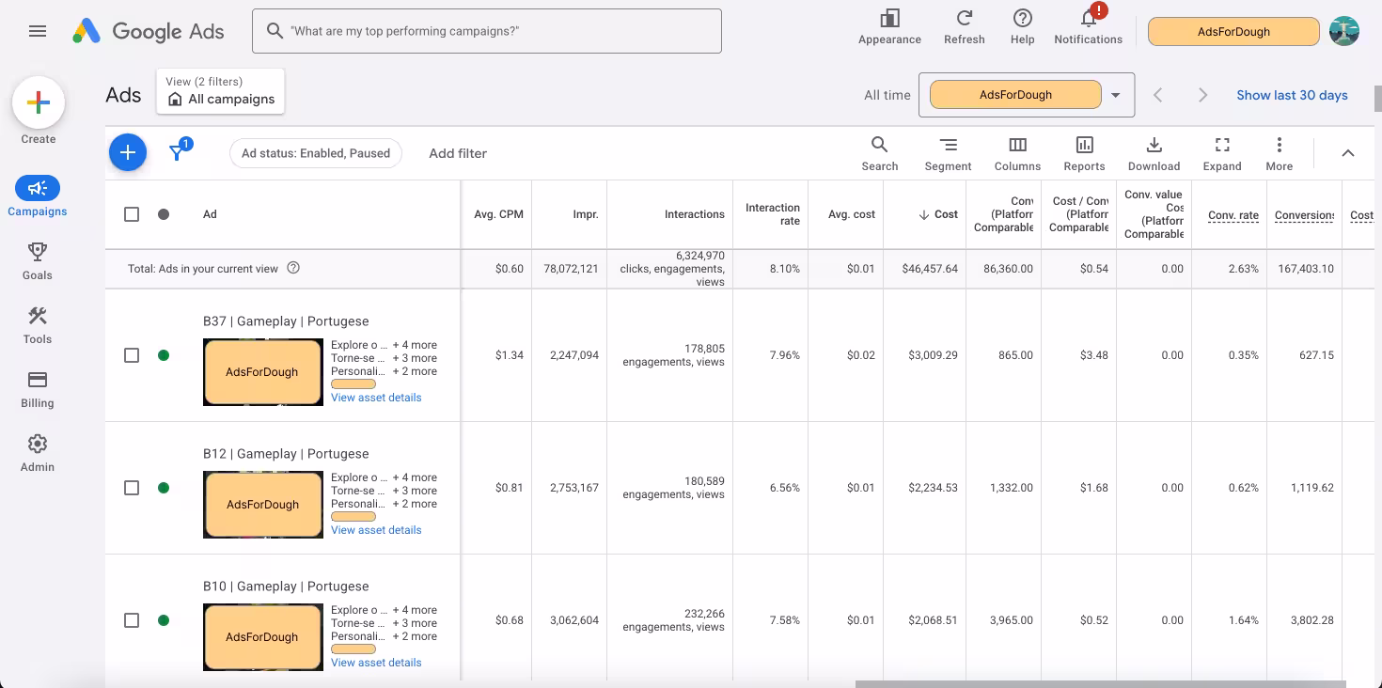Check the B10 Gameplay Portugese ad
This screenshot has width=1382, height=688.
(132, 620)
